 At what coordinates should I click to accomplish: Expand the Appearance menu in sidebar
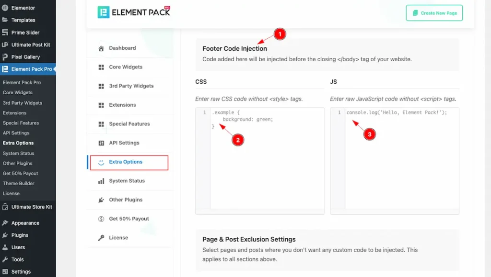click(x=25, y=223)
